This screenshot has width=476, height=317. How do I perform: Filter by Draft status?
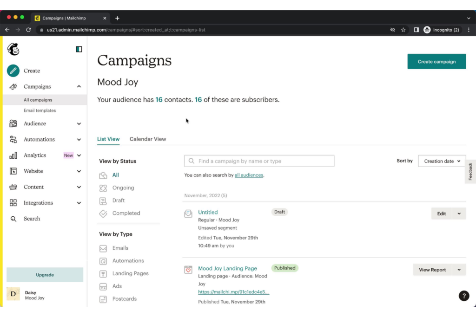(119, 201)
